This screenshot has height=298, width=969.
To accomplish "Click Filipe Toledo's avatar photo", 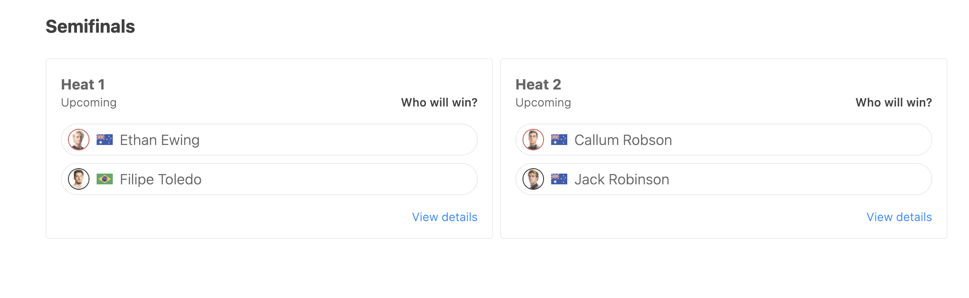I will (79, 179).
